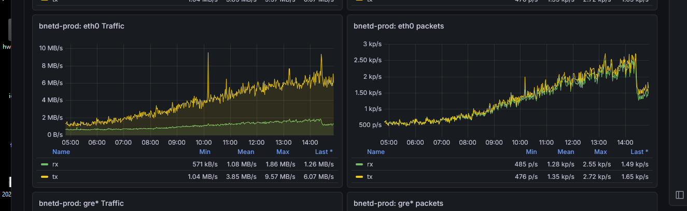The width and height of the screenshot is (687, 211).
Task: Toggle rx series visibility in eth0 Traffic legend
Action: click(x=55, y=164)
